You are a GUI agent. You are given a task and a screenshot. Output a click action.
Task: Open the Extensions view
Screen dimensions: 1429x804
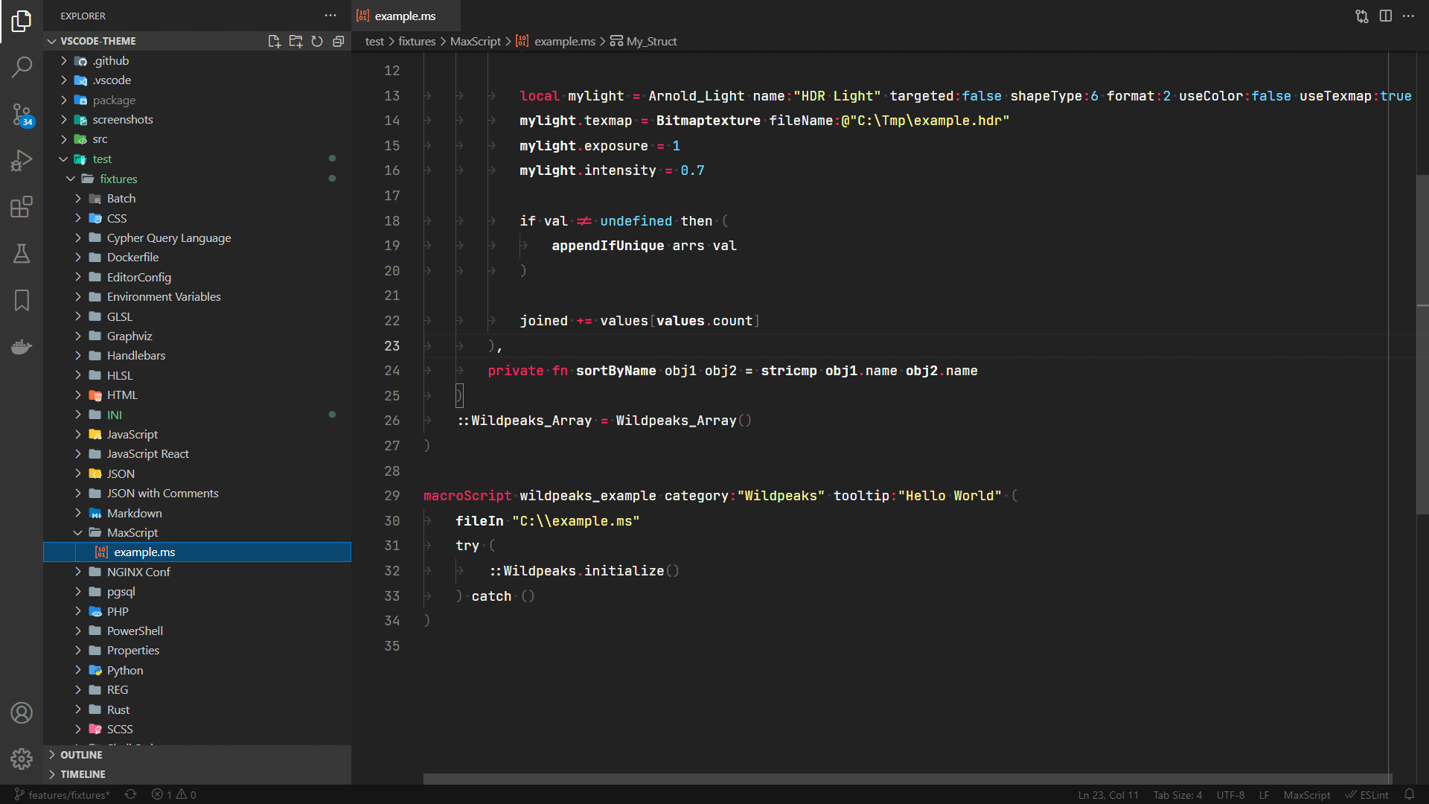tap(22, 207)
